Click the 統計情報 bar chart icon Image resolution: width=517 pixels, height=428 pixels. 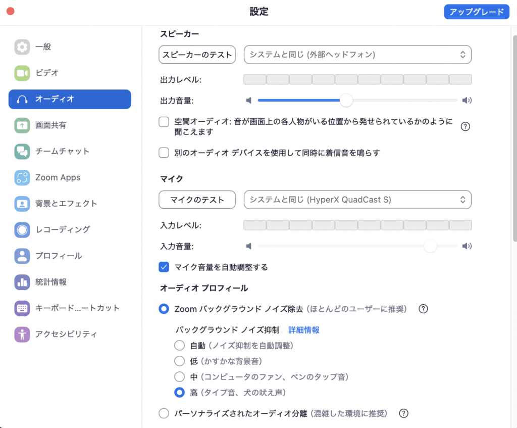(22, 282)
